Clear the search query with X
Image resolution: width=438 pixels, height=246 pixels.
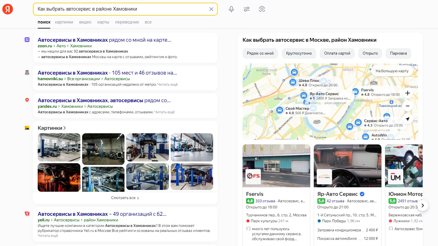(211, 9)
